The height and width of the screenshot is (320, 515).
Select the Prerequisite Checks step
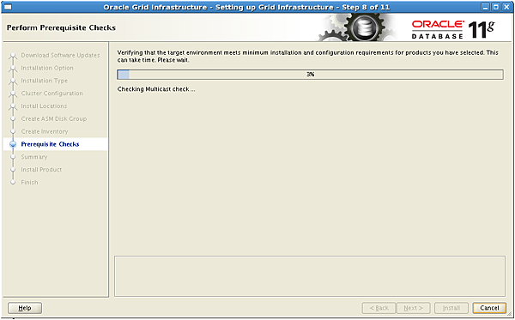[x=50, y=144]
